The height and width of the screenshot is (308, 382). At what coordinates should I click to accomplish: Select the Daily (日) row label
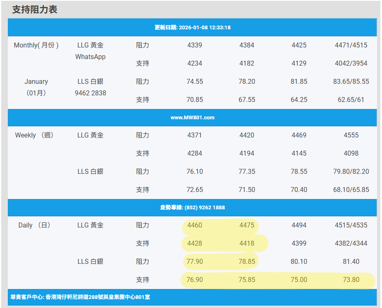[x=34, y=225]
